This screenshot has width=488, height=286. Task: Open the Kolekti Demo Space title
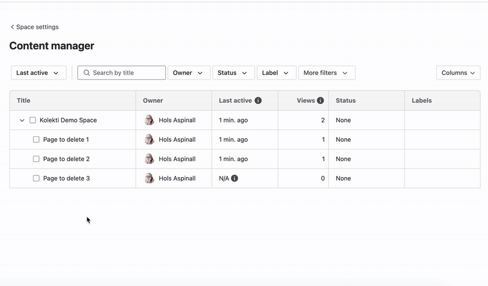(x=68, y=120)
